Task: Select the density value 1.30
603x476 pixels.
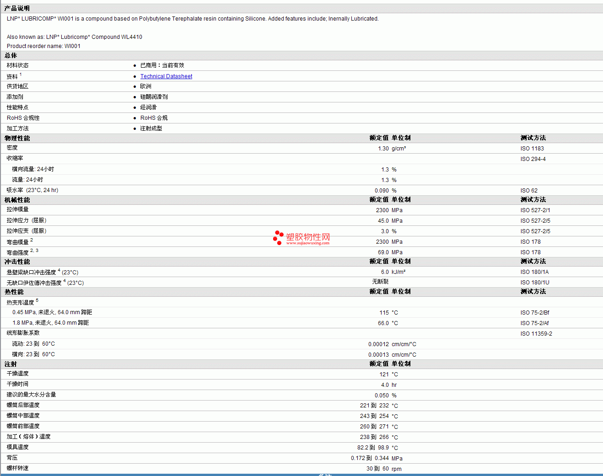Action: 383,149
